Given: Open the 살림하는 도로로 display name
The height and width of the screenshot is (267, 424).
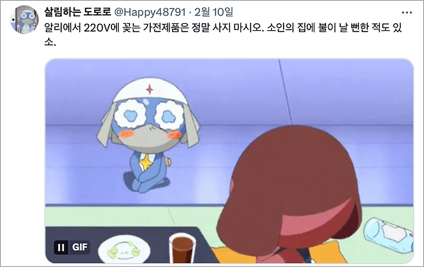Looking at the screenshot, I should [x=77, y=12].
